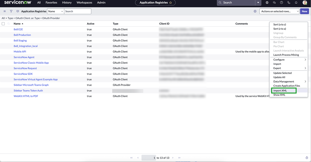The height and width of the screenshot is (162, 311).
Task: Open the user profile avatar
Action: (305, 3)
